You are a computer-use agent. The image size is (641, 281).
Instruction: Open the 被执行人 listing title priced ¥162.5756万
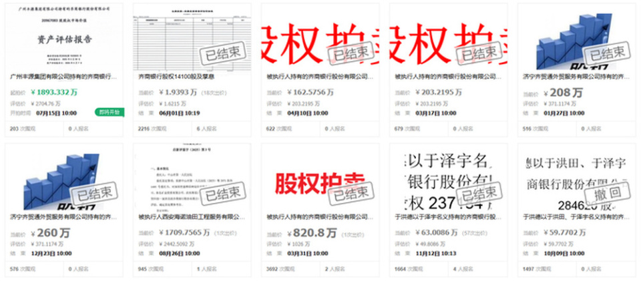tap(320, 76)
